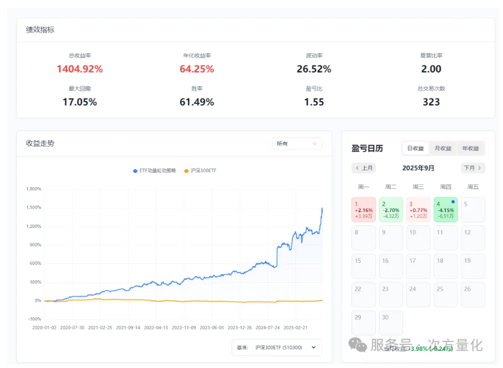The image size is (503, 368).
Task: Switch to the 日收益 tab
Action: click(415, 148)
